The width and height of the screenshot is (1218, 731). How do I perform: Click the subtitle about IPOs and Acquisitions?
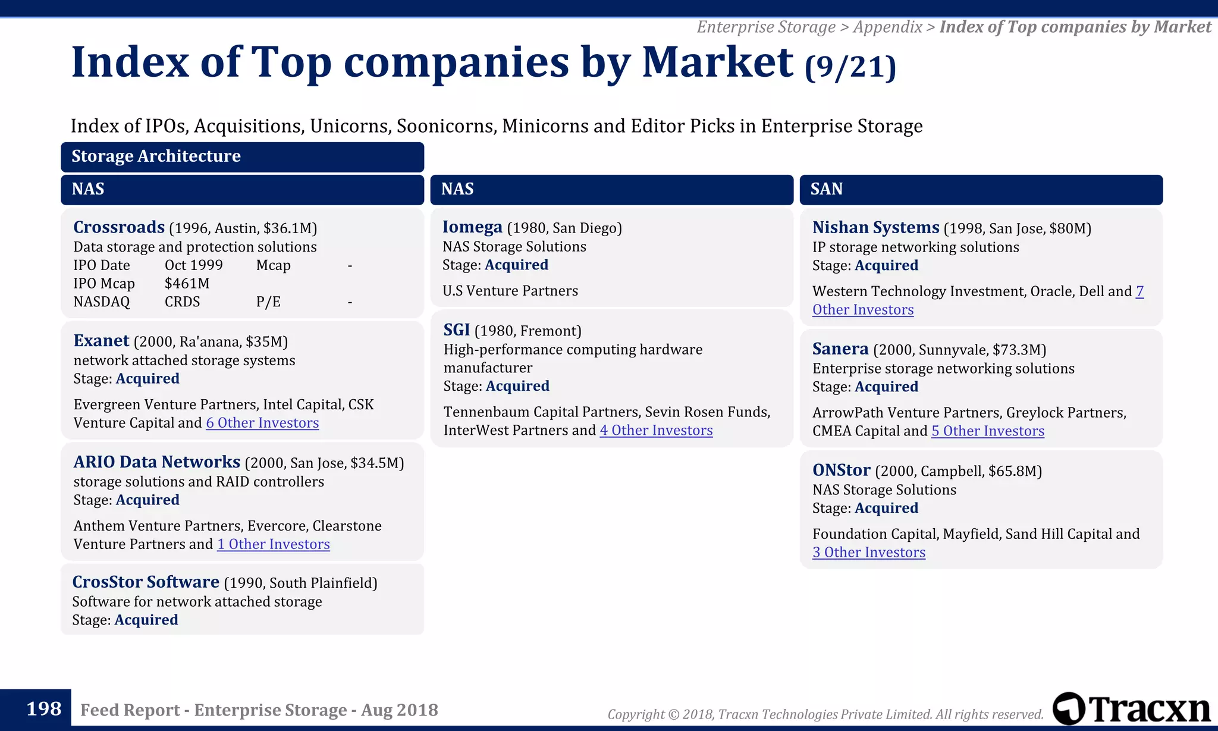click(x=497, y=126)
